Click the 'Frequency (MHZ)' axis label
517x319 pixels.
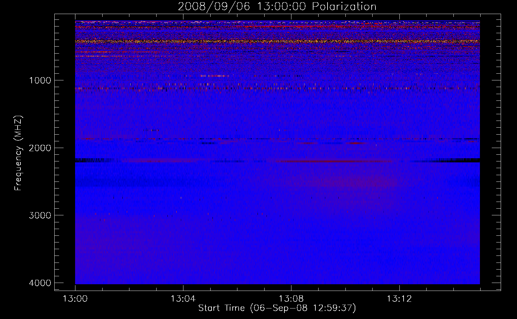[18, 153]
